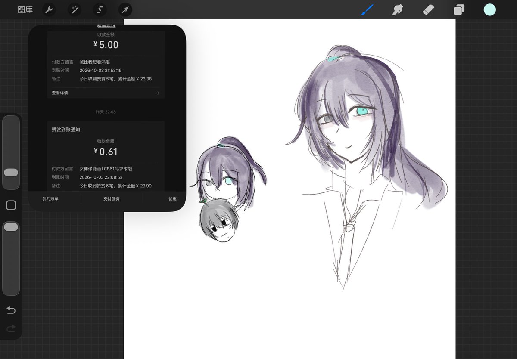Tap the message 女神你能画 LCB61吗求求啦
Screen dimensions: 517x359
pos(106,169)
